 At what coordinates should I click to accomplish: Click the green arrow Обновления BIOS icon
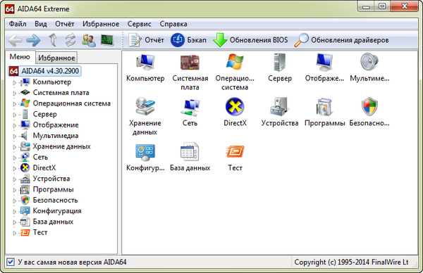[x=220, y=40]
